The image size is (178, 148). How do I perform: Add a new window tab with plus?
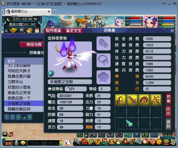tap(55, 11)
